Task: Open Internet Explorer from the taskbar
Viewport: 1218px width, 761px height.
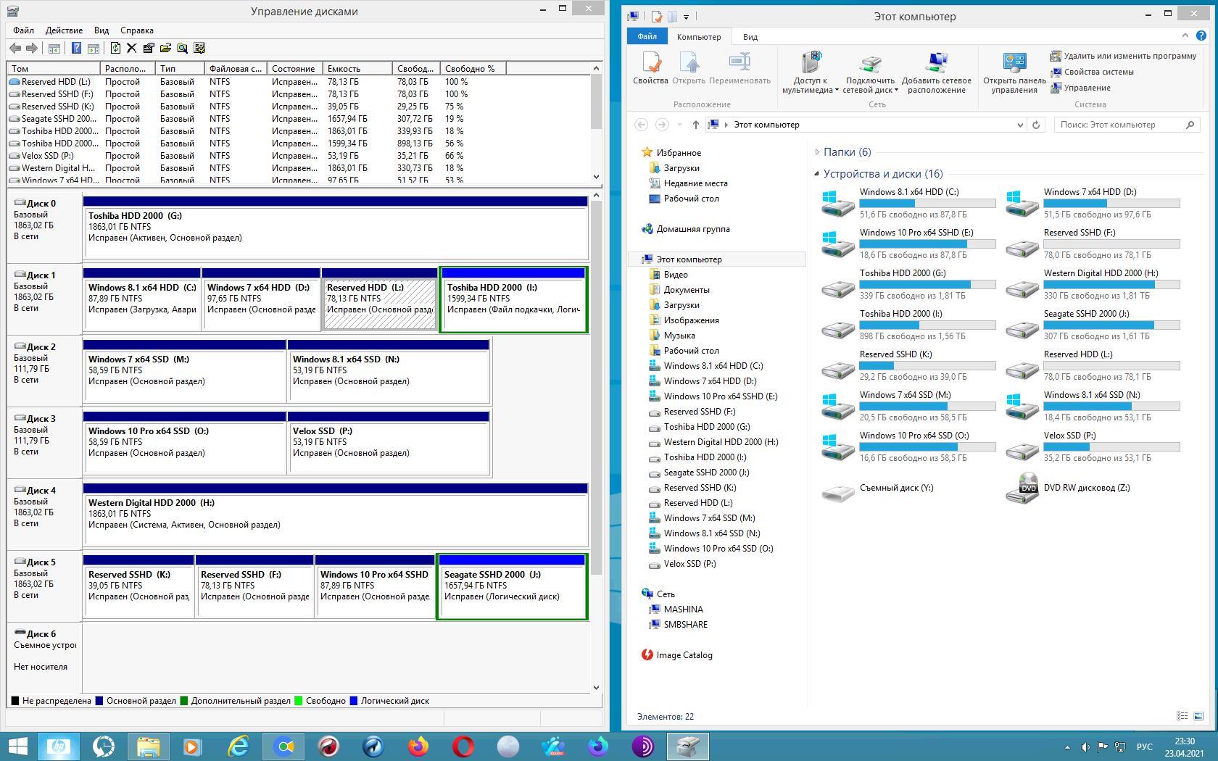Action: pos(239,746)
